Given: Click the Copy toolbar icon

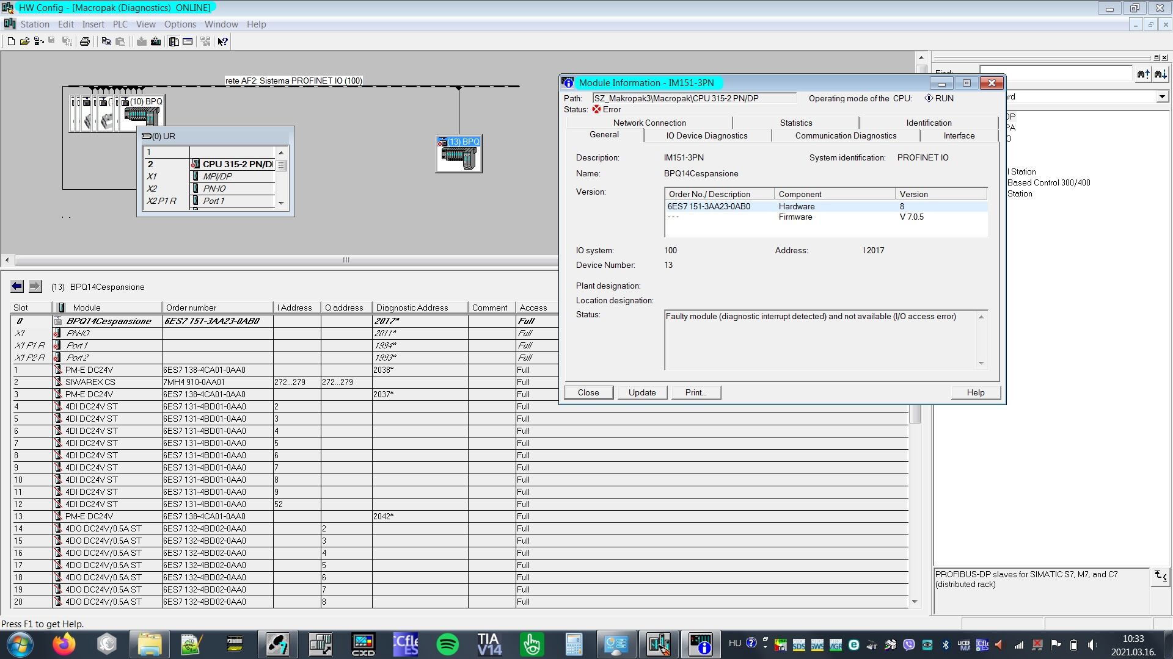Looking at the screenshot, I should (x=106, y=41).
